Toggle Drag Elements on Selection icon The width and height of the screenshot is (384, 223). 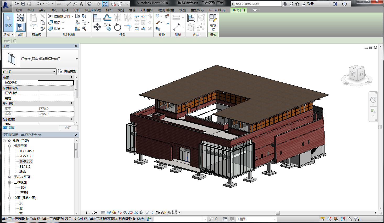pos(350,219)
